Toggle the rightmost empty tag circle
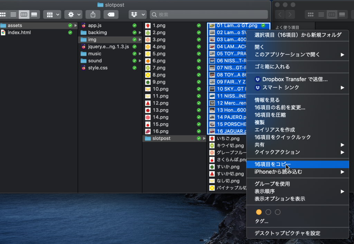This screenshot has width=354, height=244. [x=278, y=212]
